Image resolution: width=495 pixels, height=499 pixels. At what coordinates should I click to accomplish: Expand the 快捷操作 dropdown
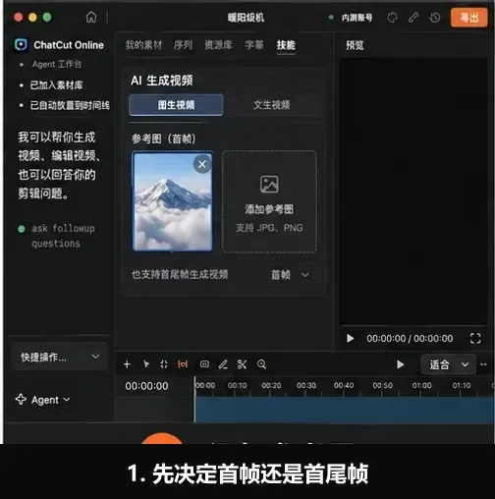(x=60, y=357)
